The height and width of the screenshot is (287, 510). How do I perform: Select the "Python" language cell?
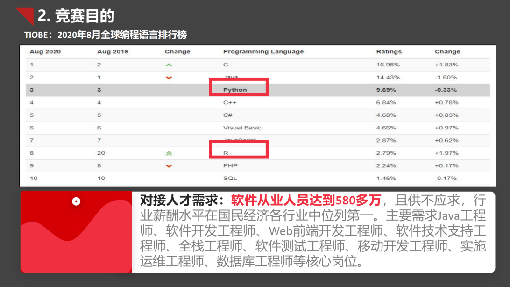tap(235, 90)
